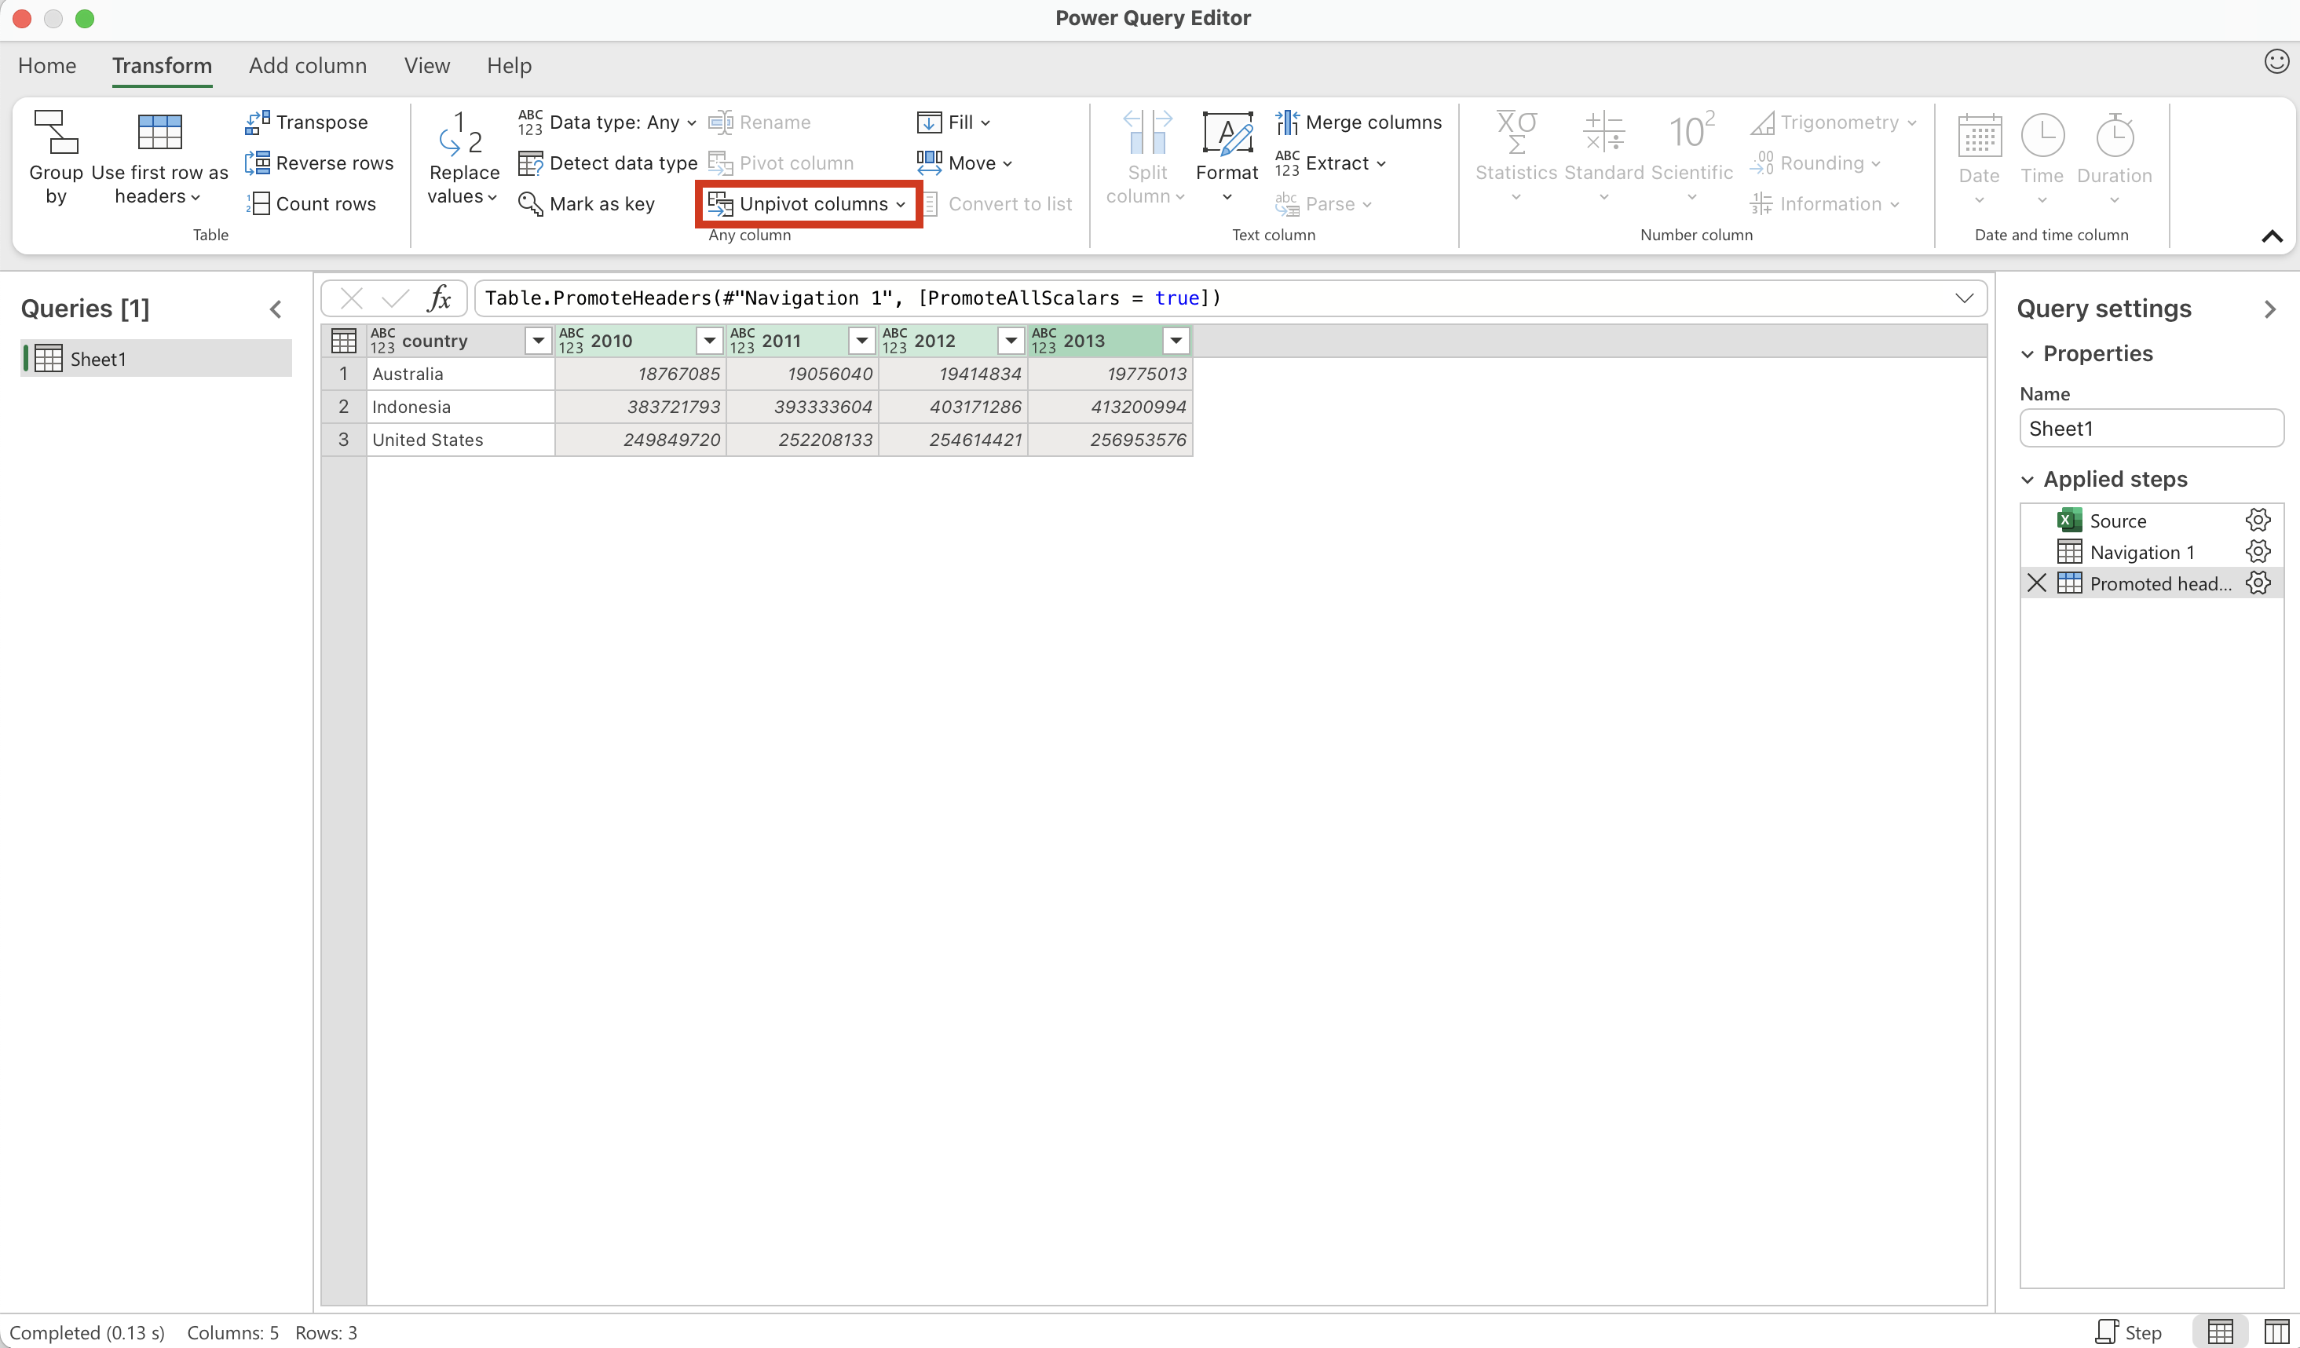Click the Transpose table icon
The width and height of the screenshot is (2300, 1348).
pyautogui.click(x=258, y=122)
